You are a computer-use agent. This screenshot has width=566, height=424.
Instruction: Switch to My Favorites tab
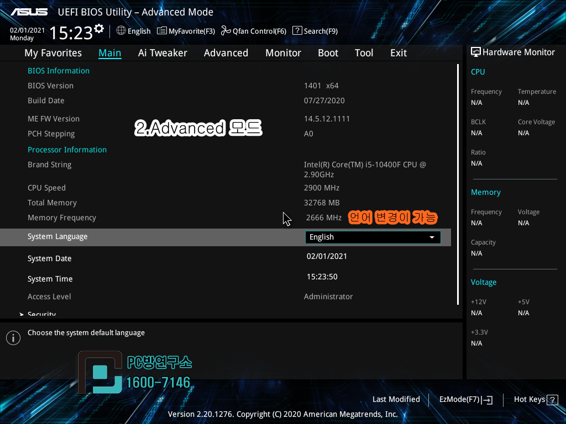click(53, 53)
